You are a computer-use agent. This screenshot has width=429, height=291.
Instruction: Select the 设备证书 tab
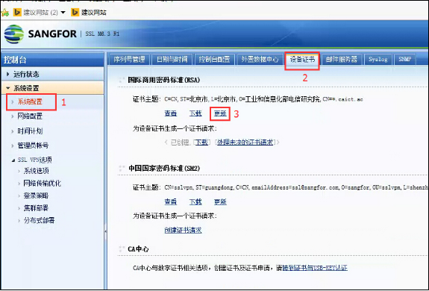pyautogui.click(x=302, y=60)
